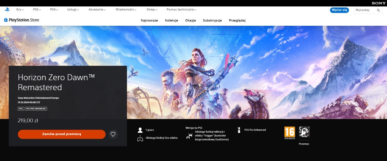Open the Przeglądaj store tab
The image size is (387, 161).
tap(237, 20)
